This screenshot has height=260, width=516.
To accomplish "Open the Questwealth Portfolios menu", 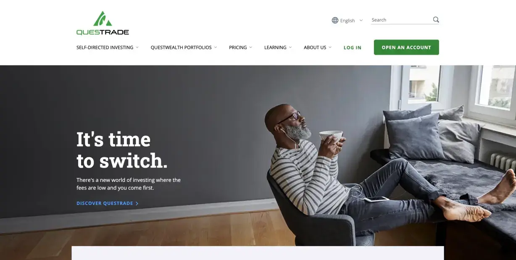I will click(x=181, y=47).
